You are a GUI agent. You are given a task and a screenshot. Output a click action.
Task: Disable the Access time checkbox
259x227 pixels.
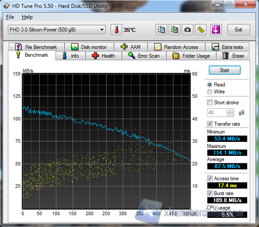point(210,178)
